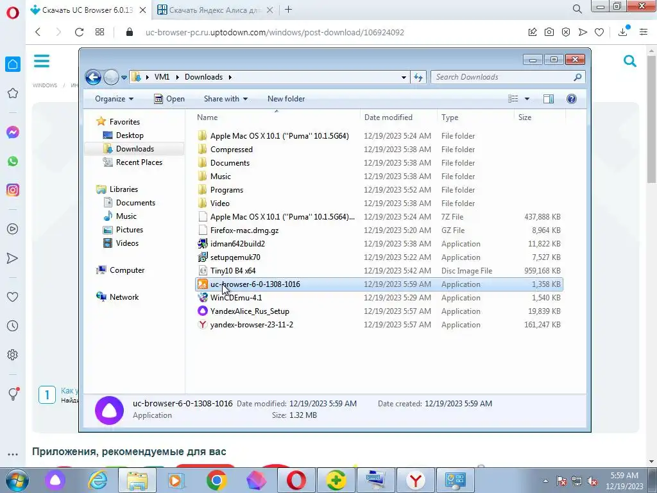This screenshot has width=657, height=493.
Task: Open Google Chrome from taskbar
Action: tap(216, 480)
